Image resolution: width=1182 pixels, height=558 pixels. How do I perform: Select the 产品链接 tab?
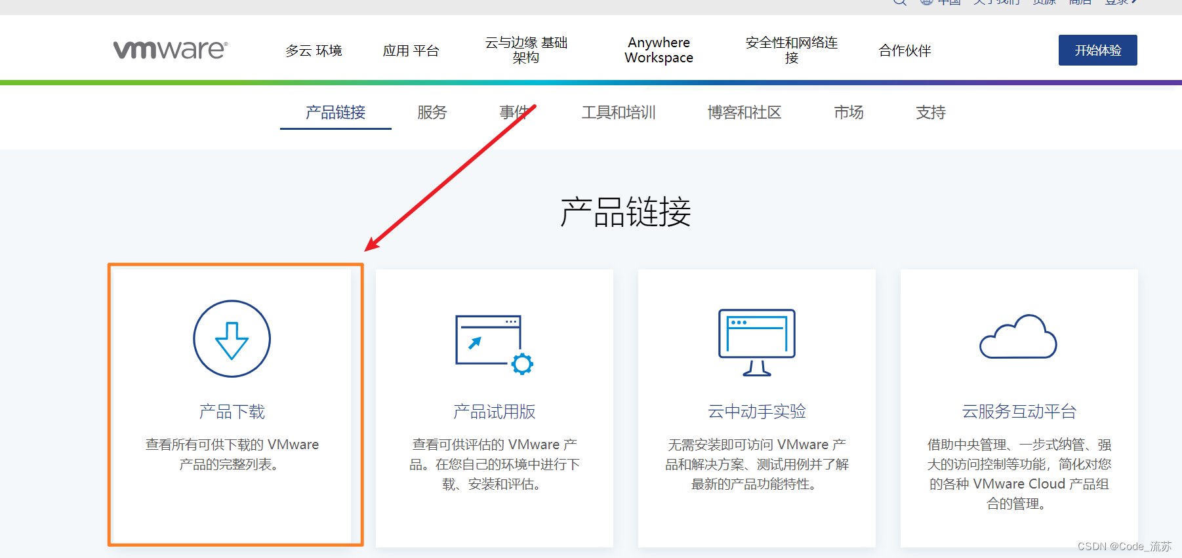click(335, 112)
